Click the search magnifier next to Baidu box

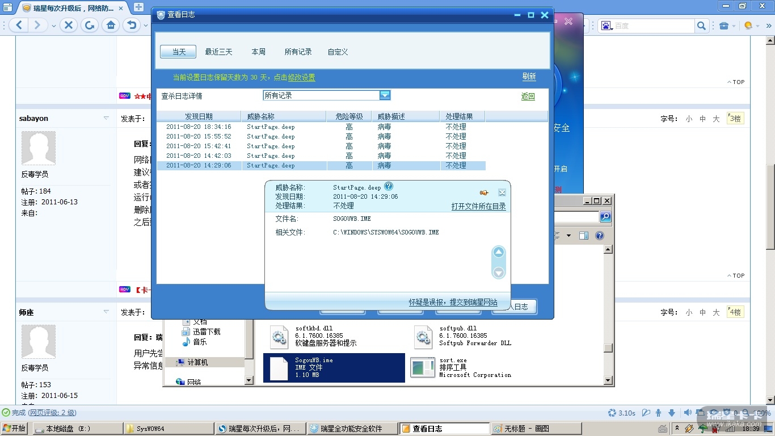(x=701, y=26)
